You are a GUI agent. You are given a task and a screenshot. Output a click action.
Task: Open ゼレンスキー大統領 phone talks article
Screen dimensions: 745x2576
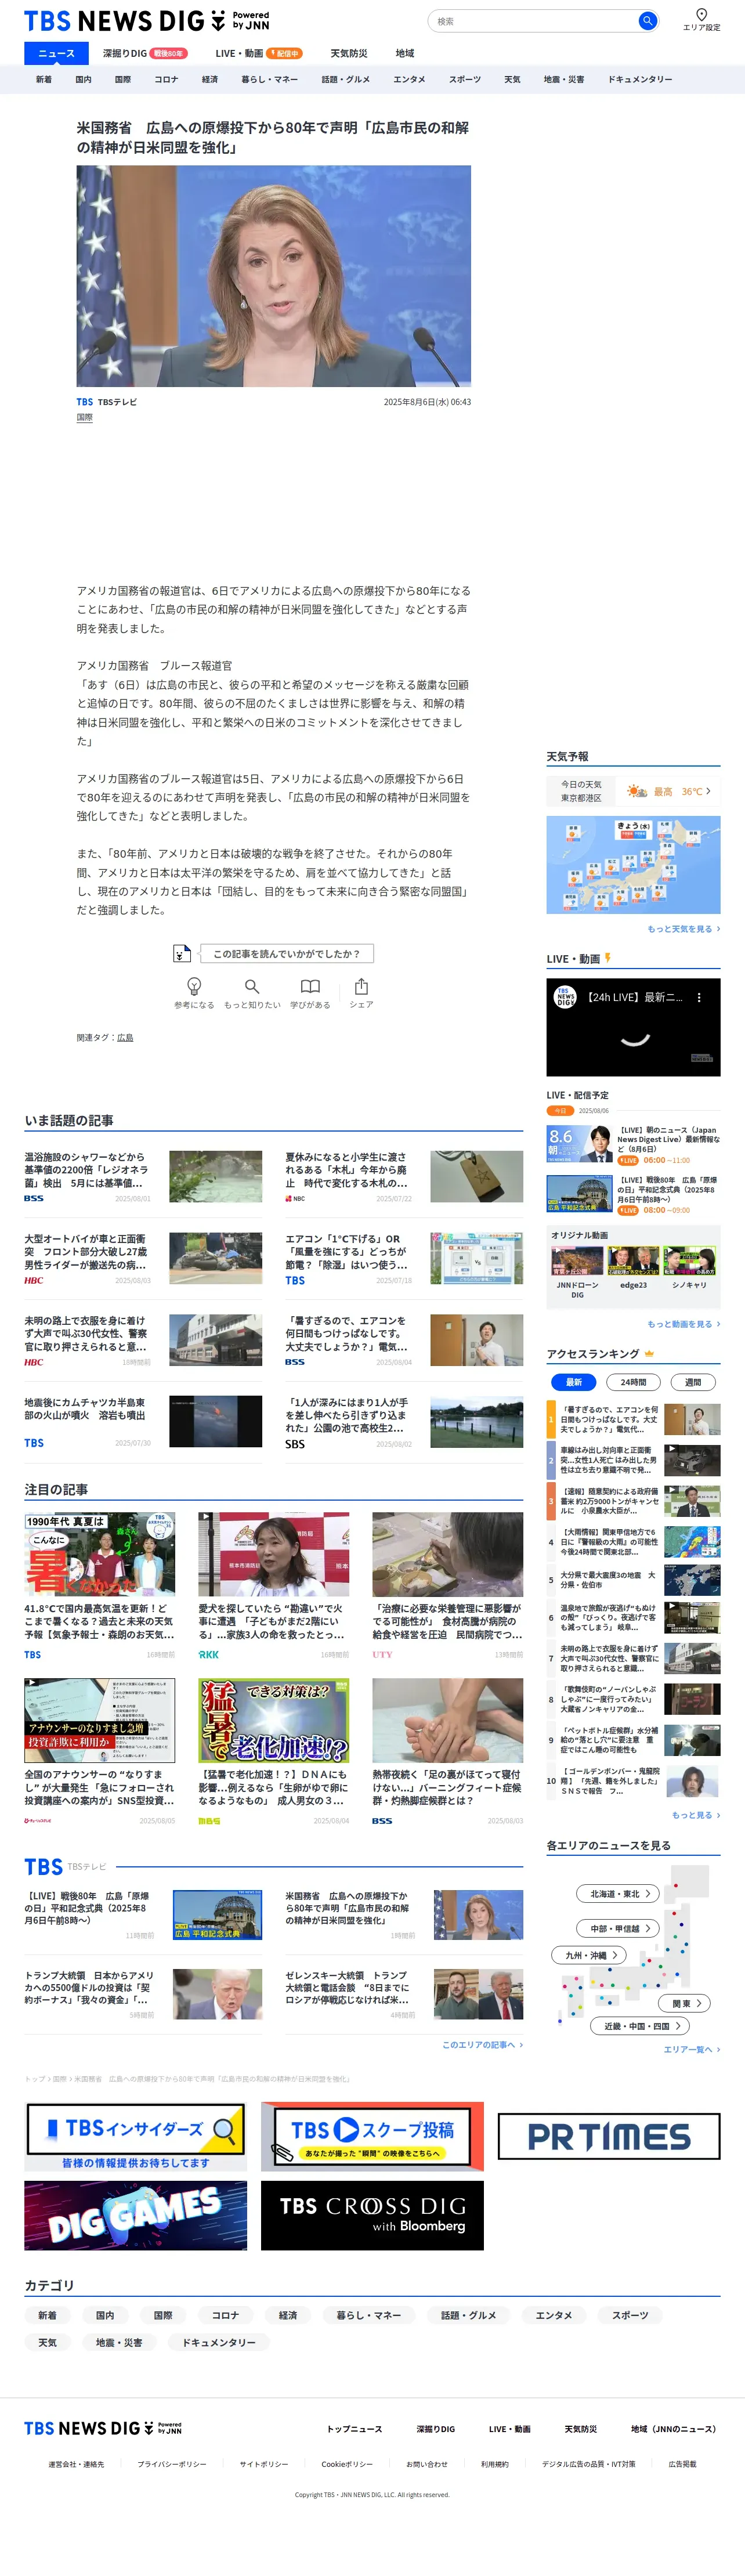point(404,1994)
